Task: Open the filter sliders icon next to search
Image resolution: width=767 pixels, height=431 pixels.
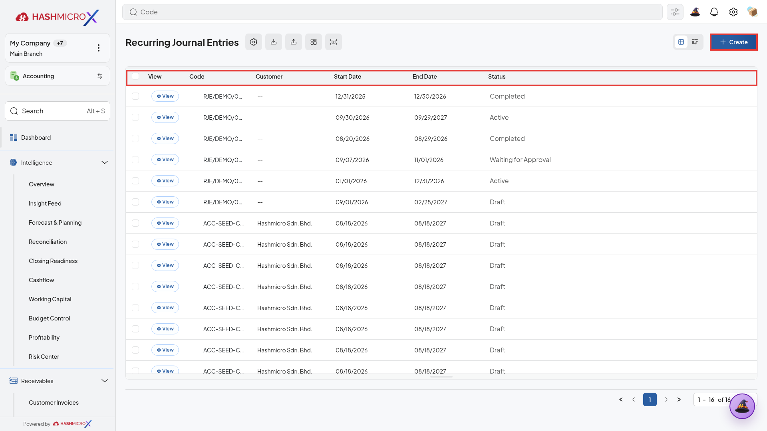Action: click(675, 12)
